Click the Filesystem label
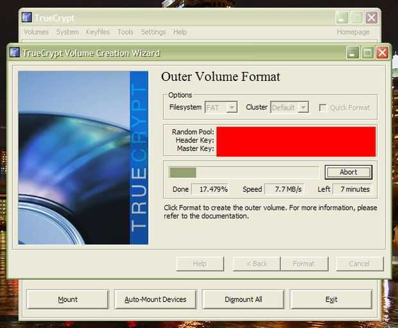Viewport: 398px width, 328px height. pos(186,107)
